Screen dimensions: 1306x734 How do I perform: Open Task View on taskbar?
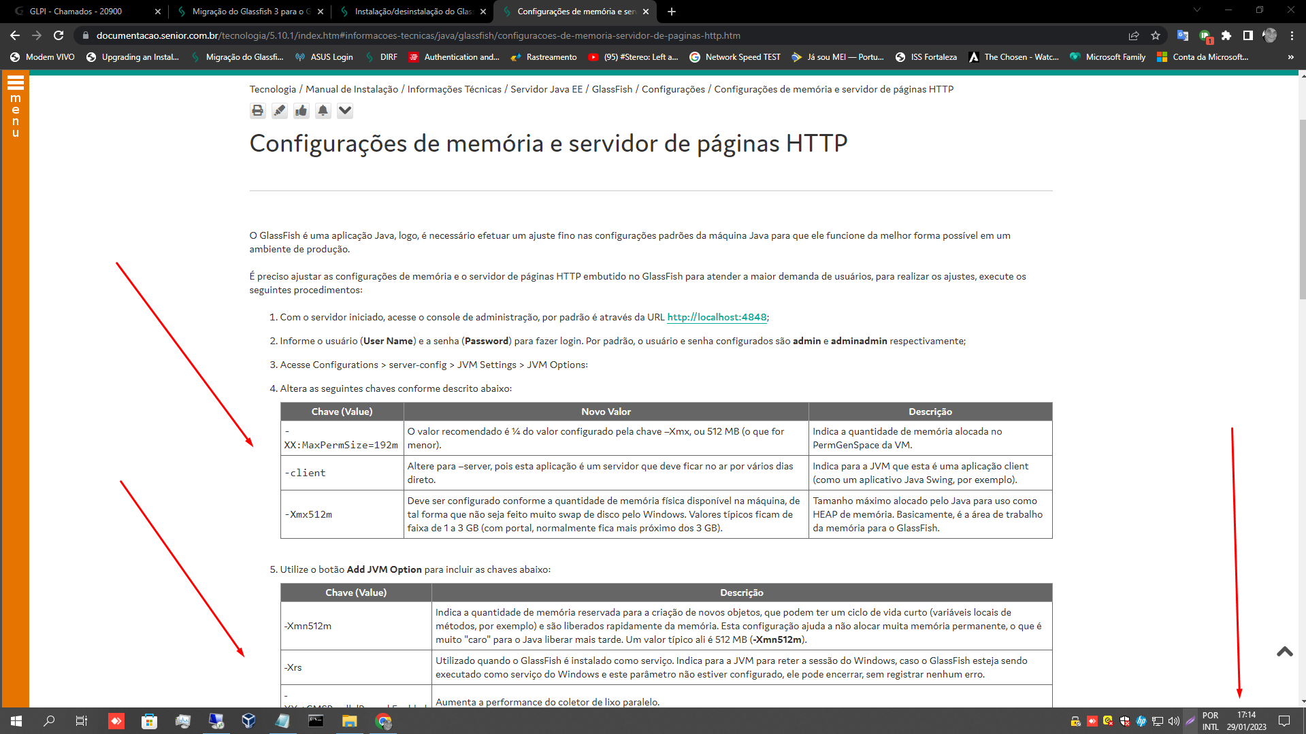pyautogui.click(x=82, y=721)
